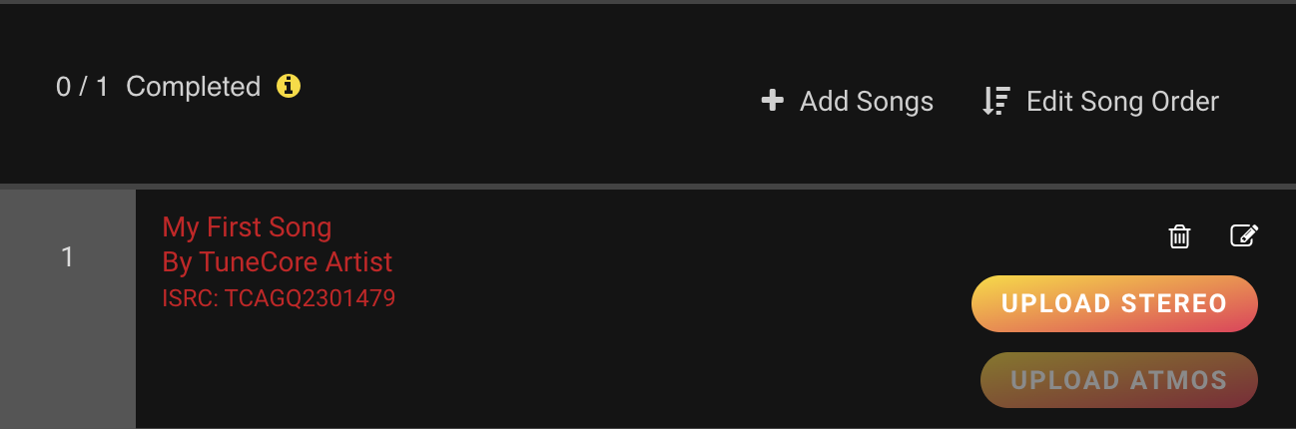Click the track number 1 digit
The image size is (1296, 429).
click(x=68, y=257)
